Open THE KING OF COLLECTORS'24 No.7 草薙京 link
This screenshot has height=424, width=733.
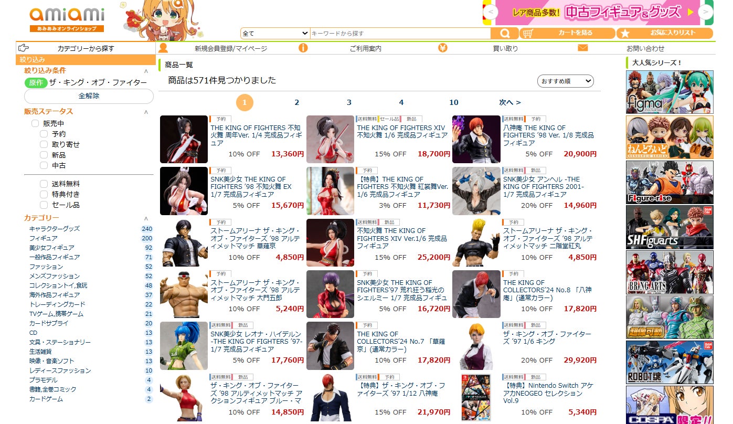401,342
